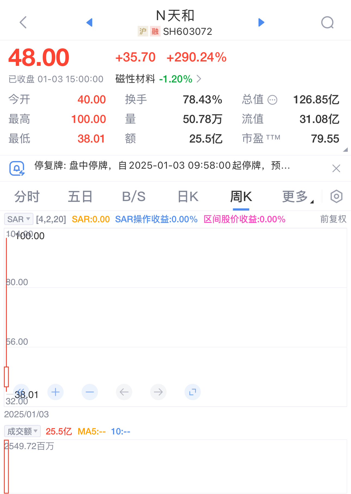The image size is (351, 494).
Task: Tap the 总值 info bubble icon
Action: [x=272, y=100]
